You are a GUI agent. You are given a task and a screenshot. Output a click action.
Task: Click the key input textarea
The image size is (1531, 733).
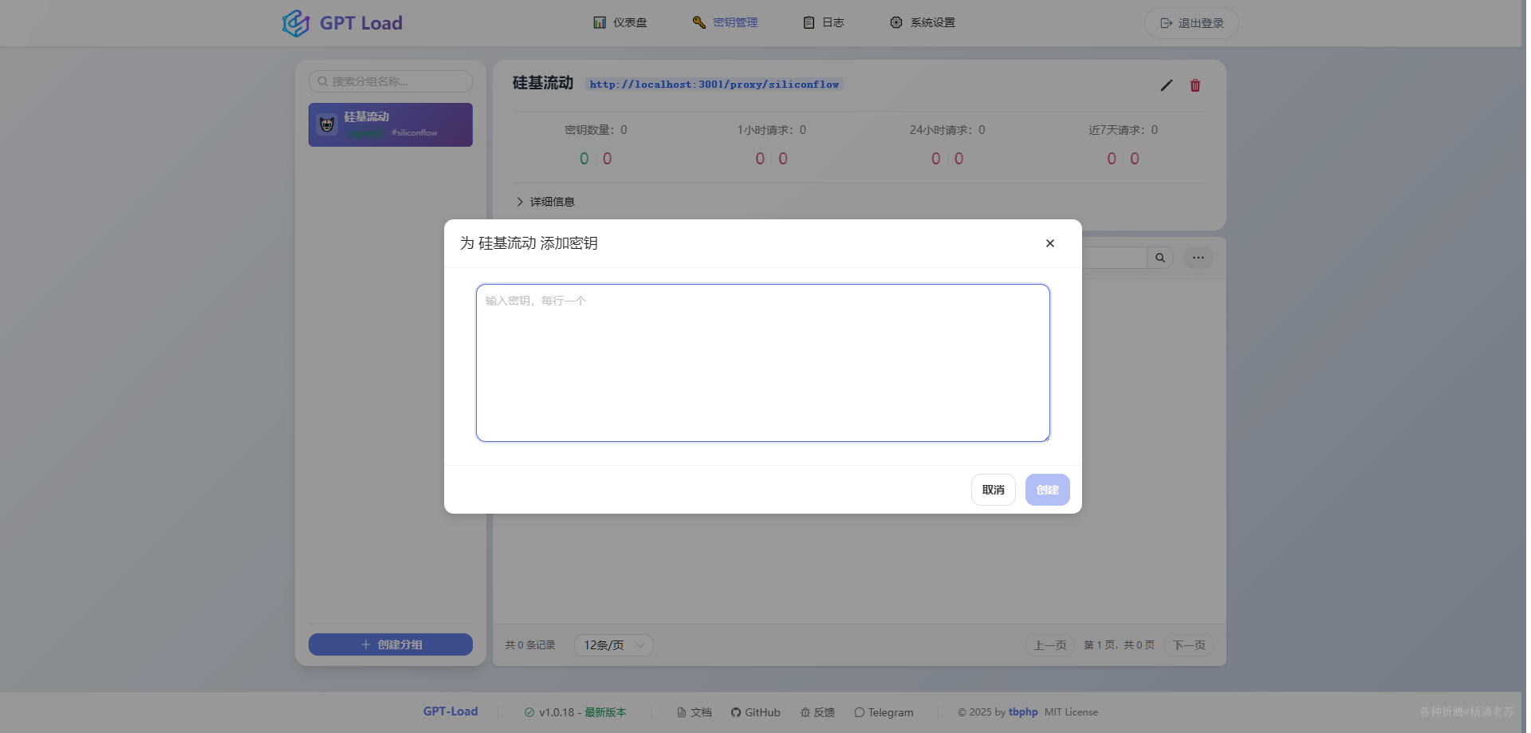coord(762,363)
